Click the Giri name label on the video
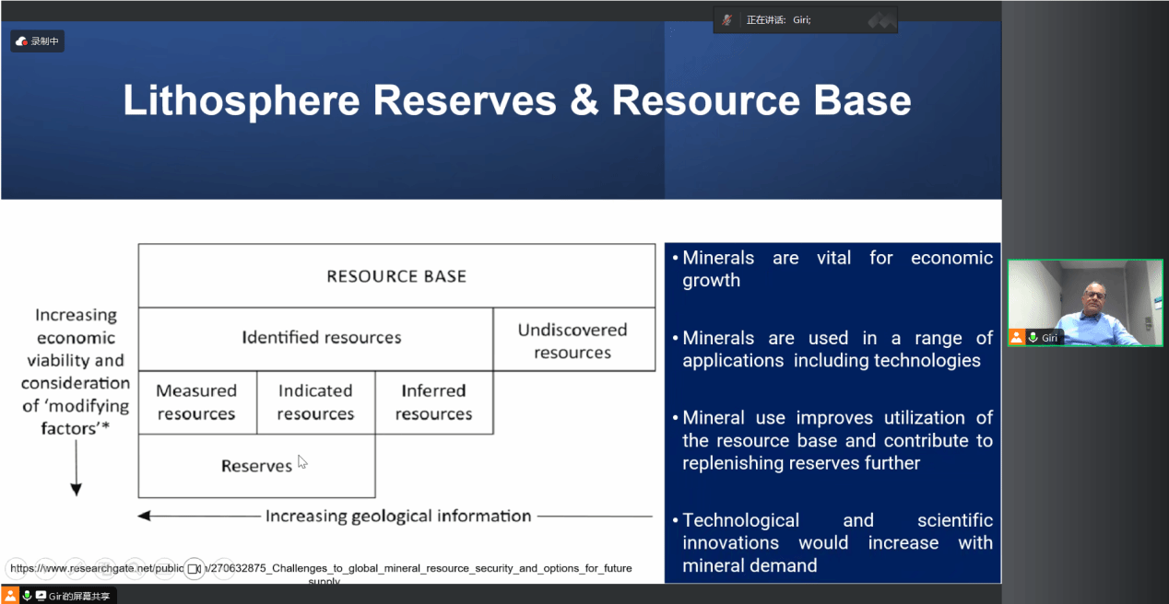 [x=1049, y=338]
